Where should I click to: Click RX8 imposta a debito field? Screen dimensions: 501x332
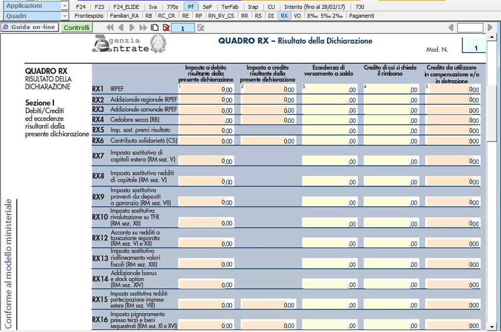tap(206, 182)
